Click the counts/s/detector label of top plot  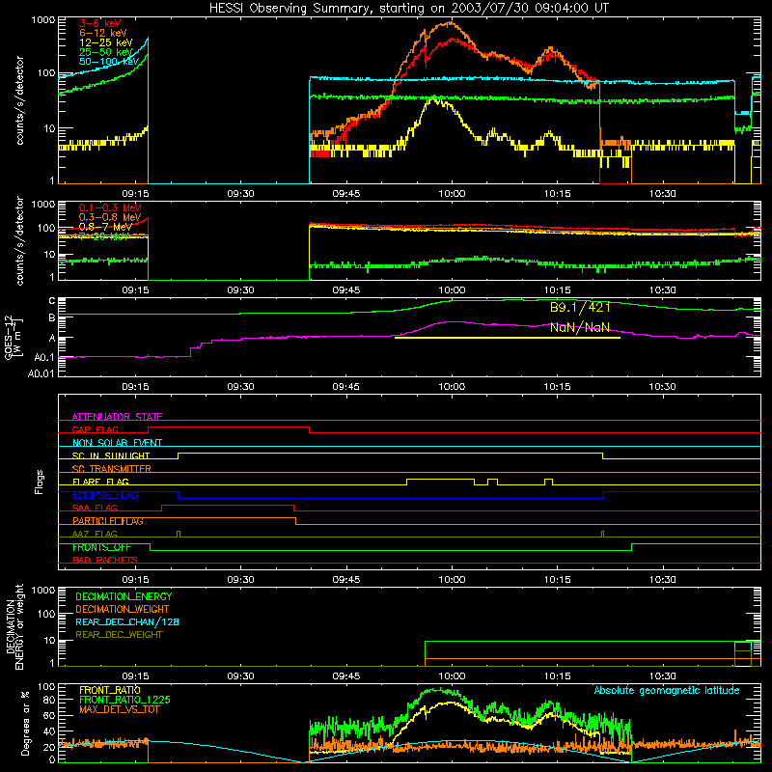19,100
